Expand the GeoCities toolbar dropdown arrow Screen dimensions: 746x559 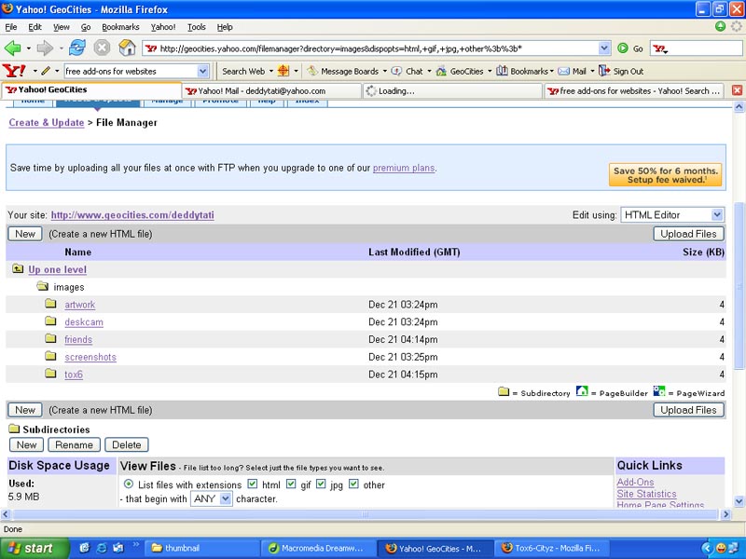(x=489, y=72)
